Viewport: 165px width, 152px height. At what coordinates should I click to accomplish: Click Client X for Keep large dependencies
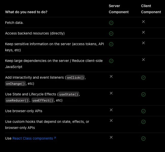143,60
